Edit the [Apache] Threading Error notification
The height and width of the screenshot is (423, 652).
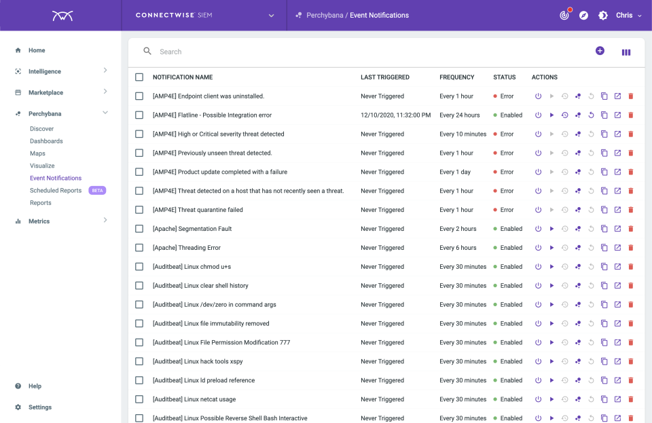click(x=618, y=248)
